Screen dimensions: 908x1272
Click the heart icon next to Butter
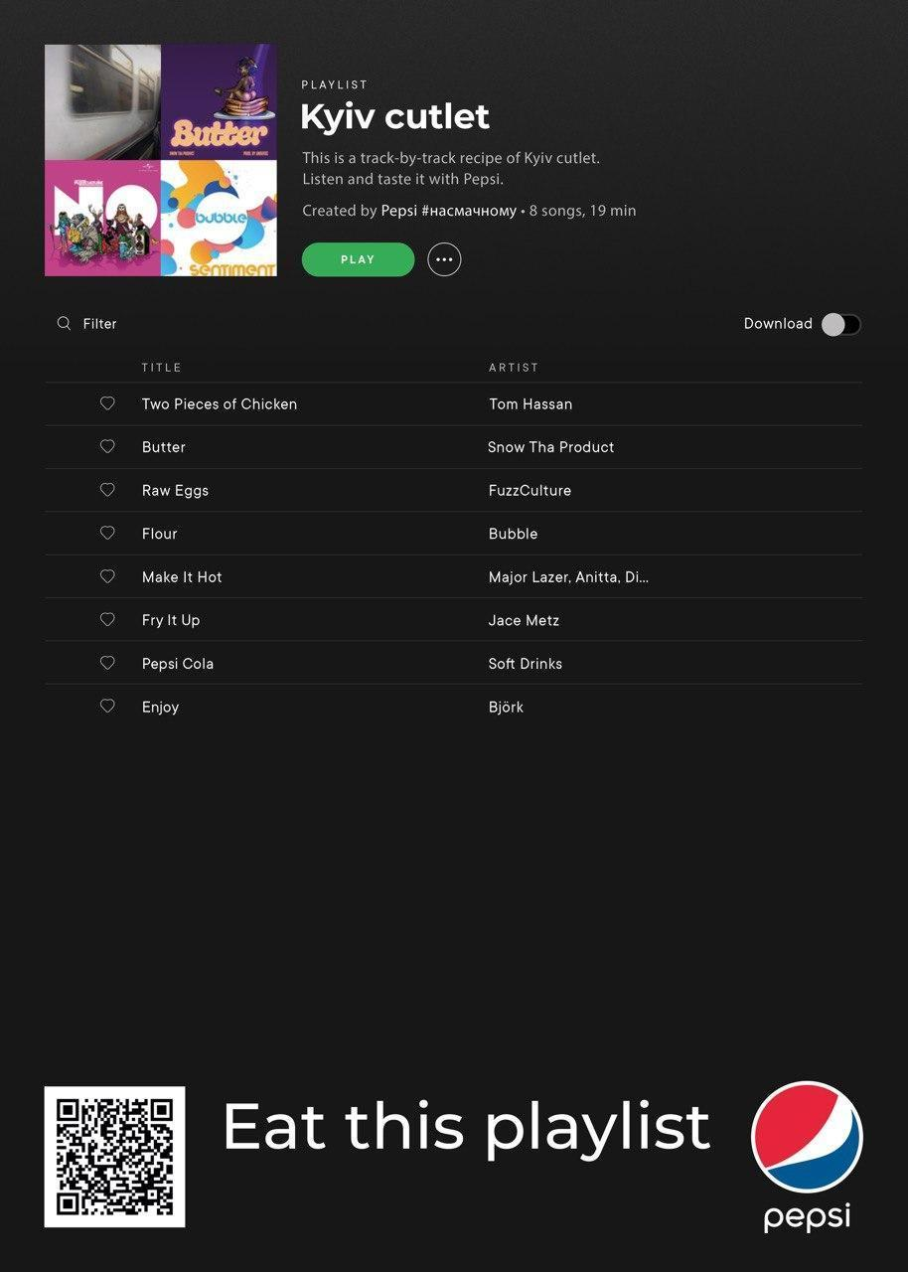pos(107,446)
